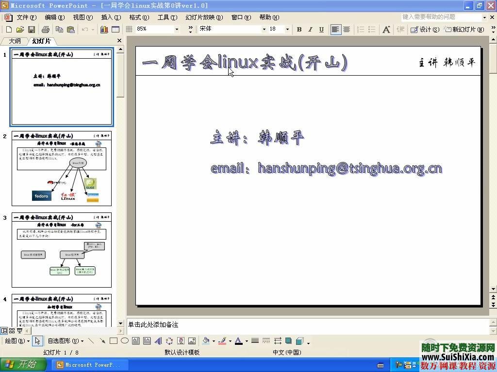This screenshot has height=372, width=497.
Task: Click the help question search box
Action: (441, 17)
